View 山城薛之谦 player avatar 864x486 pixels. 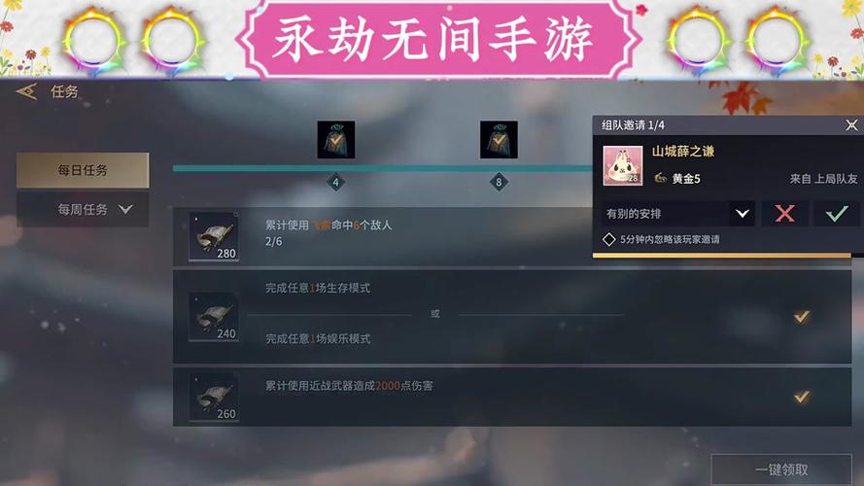click(623, 165)
